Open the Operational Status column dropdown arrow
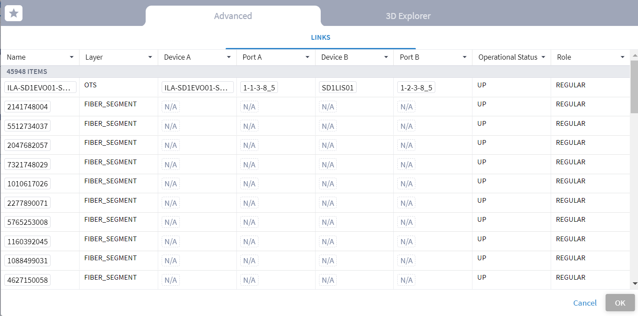This screenshot has height=316, width=638. 543,57
